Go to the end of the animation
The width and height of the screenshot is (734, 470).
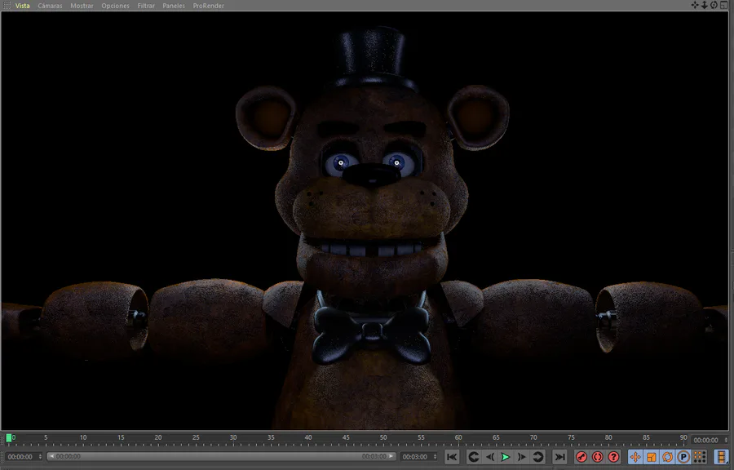click(x=559, y=457)
